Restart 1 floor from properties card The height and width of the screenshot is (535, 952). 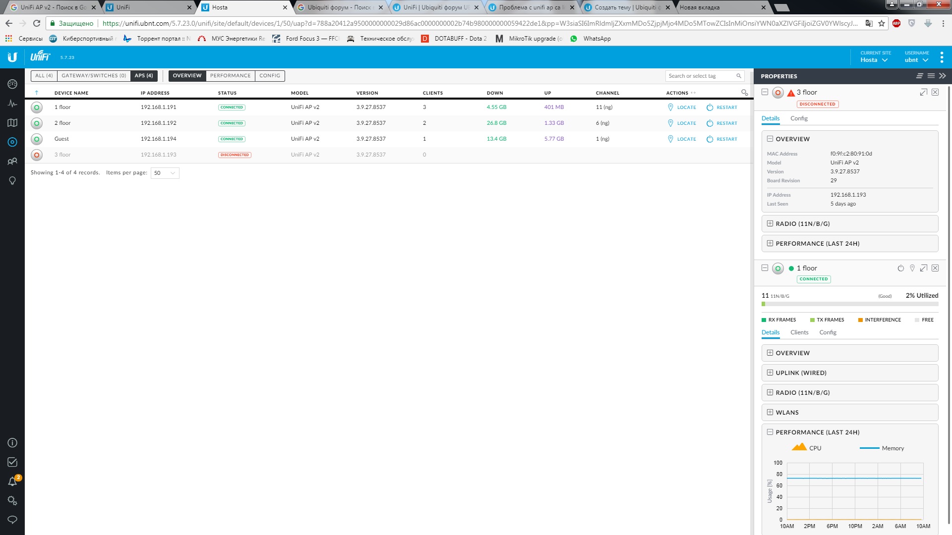pyautogui.click(x=901, y=268)
